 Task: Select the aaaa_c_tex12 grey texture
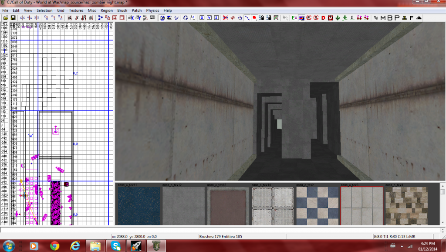point(183,206)
